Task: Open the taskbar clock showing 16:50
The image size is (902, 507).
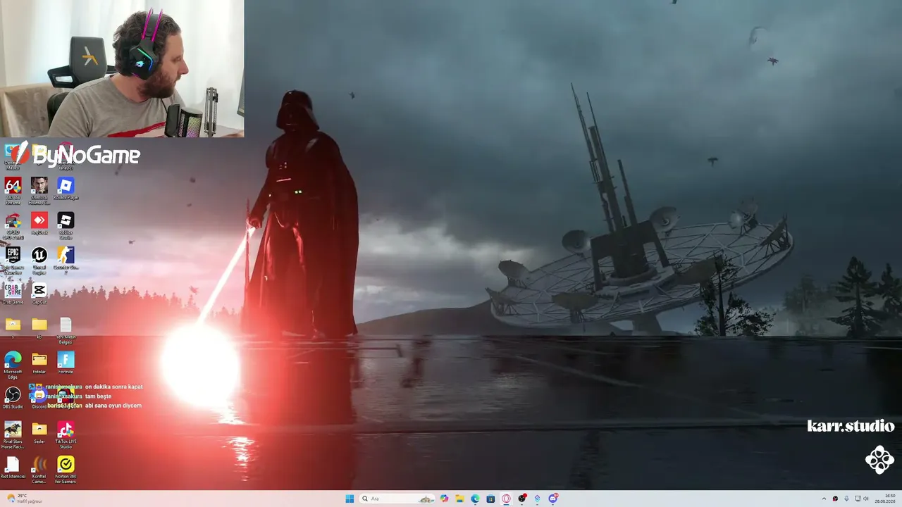Action: [885, 499]
